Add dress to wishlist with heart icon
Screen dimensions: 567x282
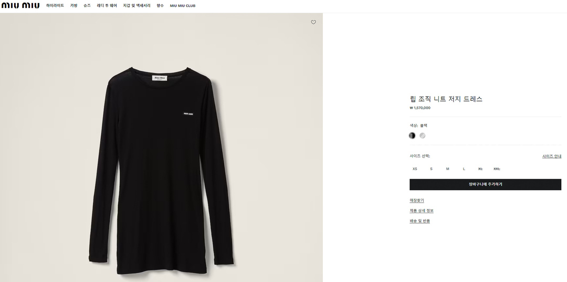313,22
